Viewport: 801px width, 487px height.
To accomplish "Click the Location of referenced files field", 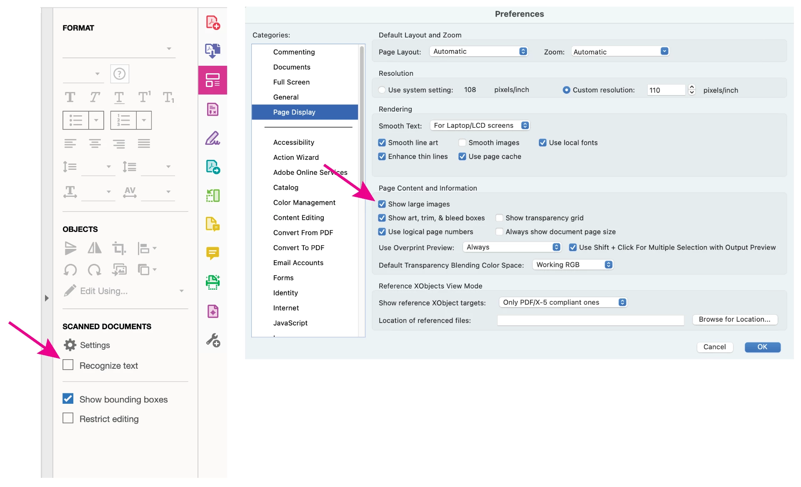I will click(x=590, y=320).
